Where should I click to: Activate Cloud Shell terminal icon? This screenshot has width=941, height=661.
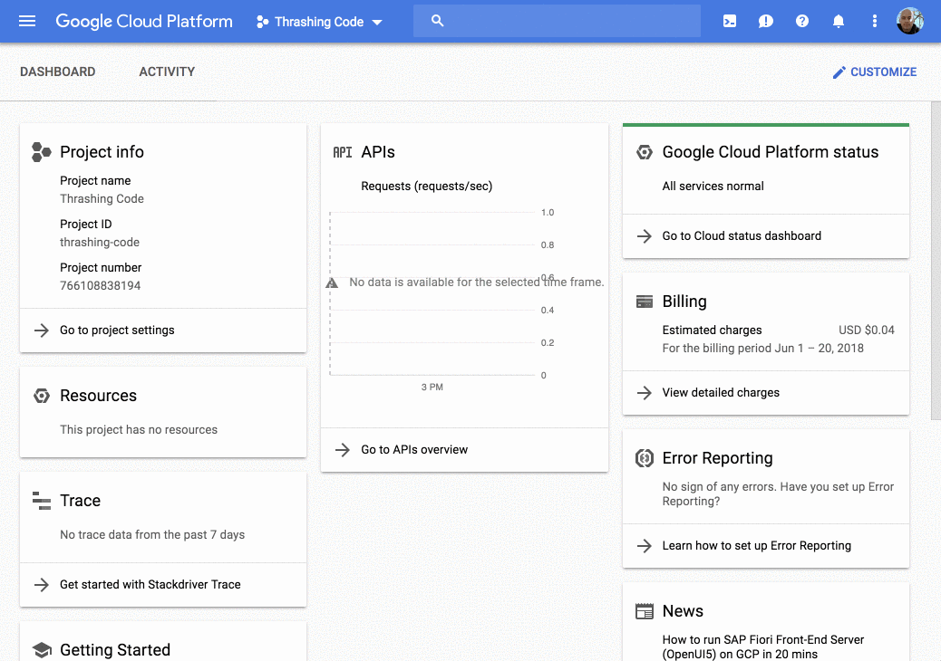(x=730, y=22)
